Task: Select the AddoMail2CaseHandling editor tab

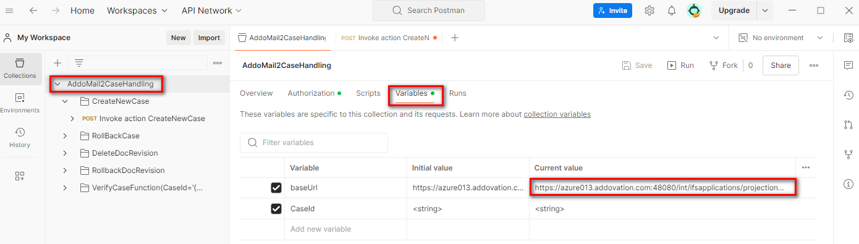Action: [x=282, y=38]
